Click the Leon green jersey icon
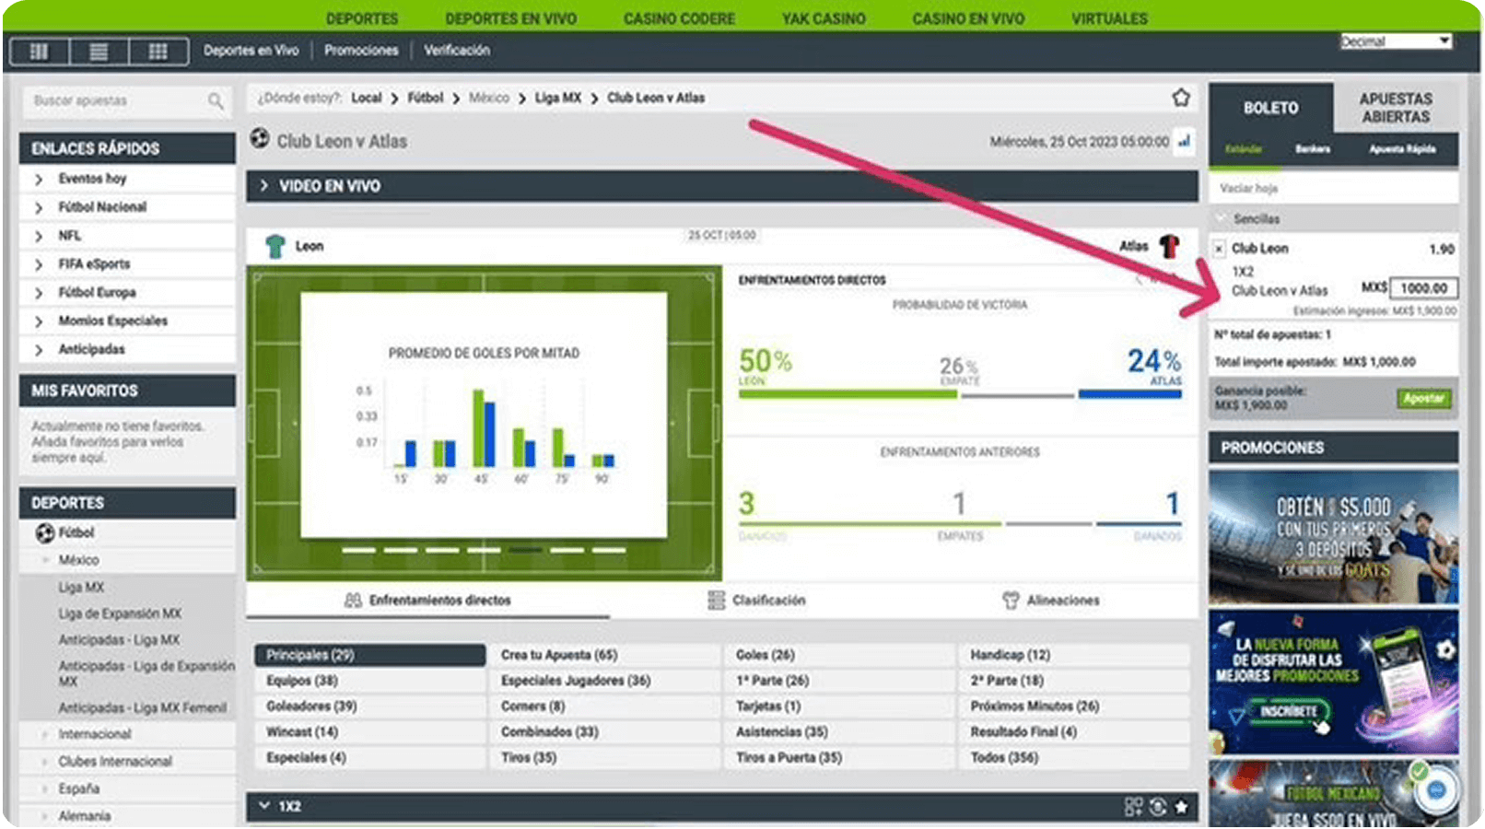Image resolution: width=1485 pixels, height=829 pixels. click(x=275, y=246)
